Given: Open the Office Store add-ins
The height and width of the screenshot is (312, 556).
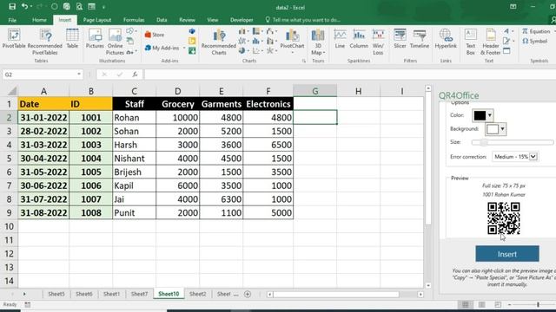Looking at the screenshot, I should pos(155,35).
